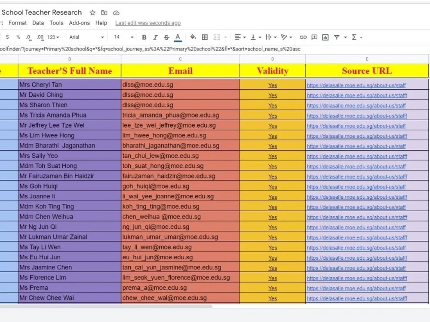Open the Format menu

tap(18, 23)
